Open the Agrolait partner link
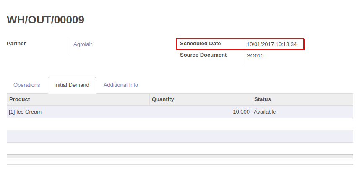The height and width of the screenshot is (169, 360). [x=83, y=44]
